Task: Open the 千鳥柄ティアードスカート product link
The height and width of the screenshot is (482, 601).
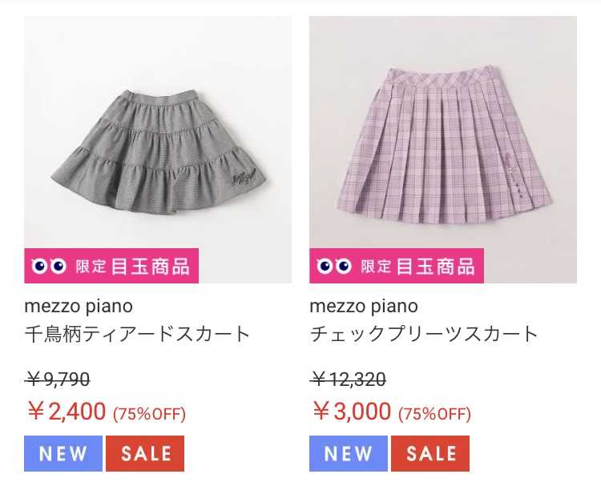Action: (138, 334)
